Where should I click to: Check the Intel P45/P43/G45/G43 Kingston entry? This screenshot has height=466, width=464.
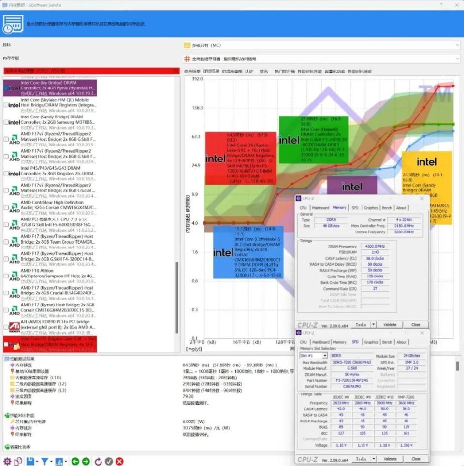pos(6,173)
